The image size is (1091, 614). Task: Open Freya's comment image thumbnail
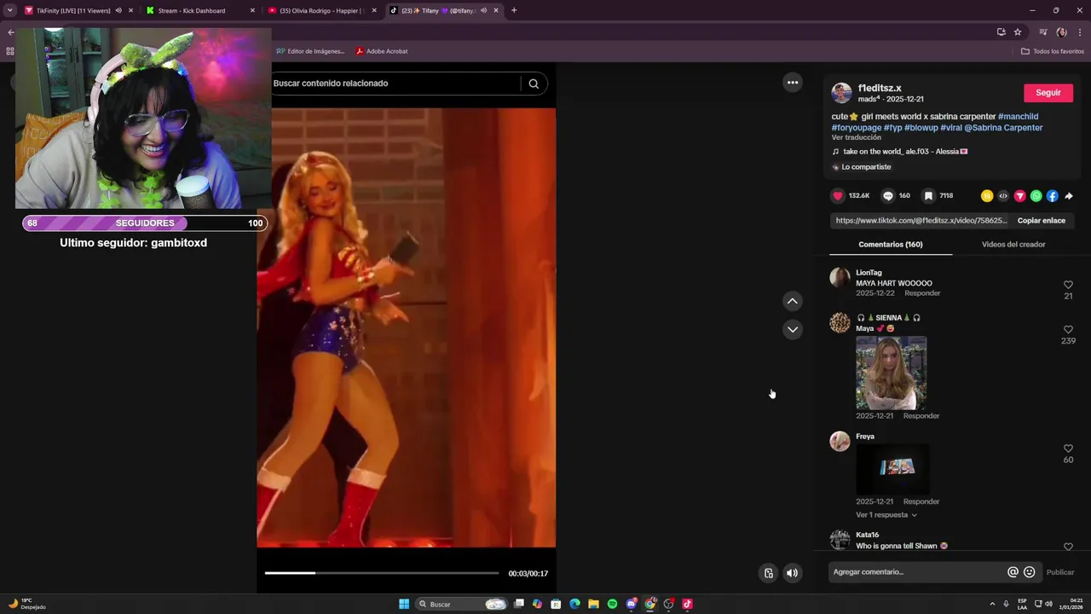click(892, 467)
